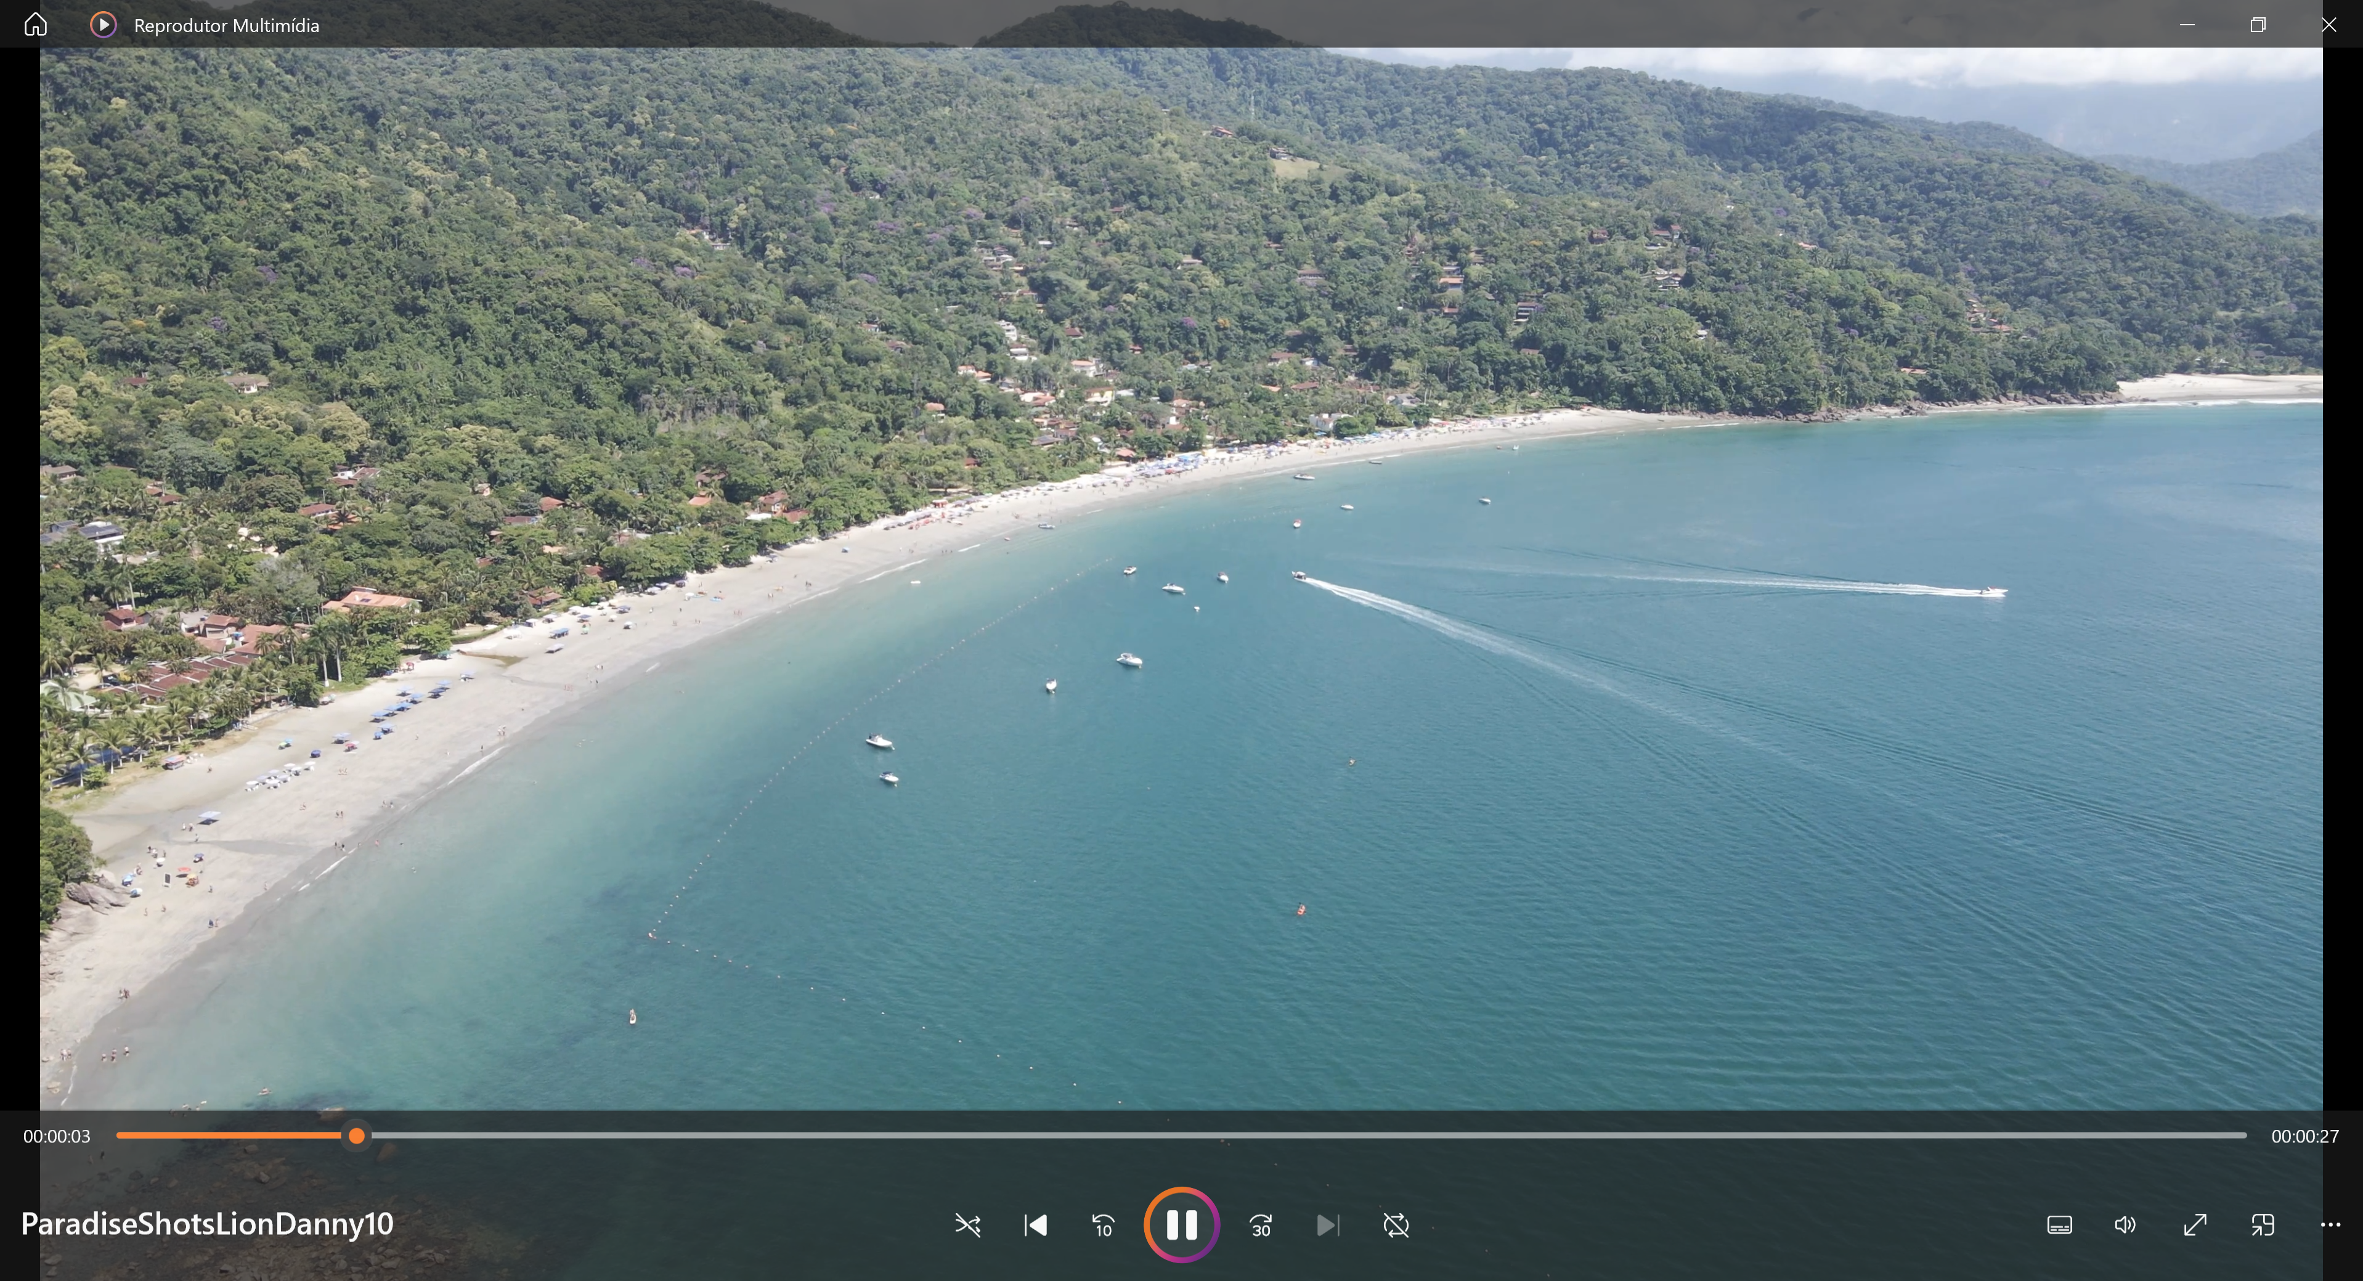Go to the previous track

tap(1036, 1225)
